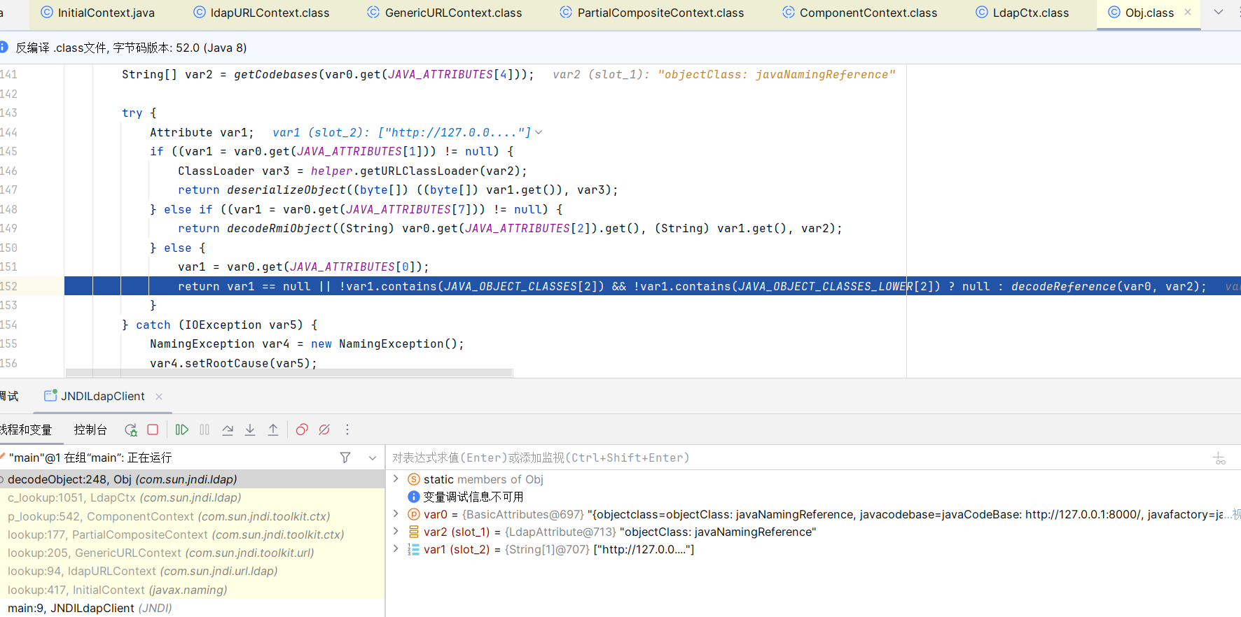Expand static members of Obj
This screenshot has width=1241, height=617.
[396, 478]
